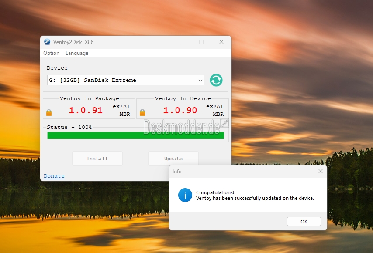
Task: Close the Info dialog with the X
Action: tap(321, 171)
